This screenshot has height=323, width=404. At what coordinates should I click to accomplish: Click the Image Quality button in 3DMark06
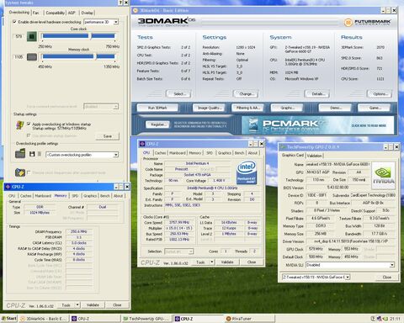[x=210, y=108]
